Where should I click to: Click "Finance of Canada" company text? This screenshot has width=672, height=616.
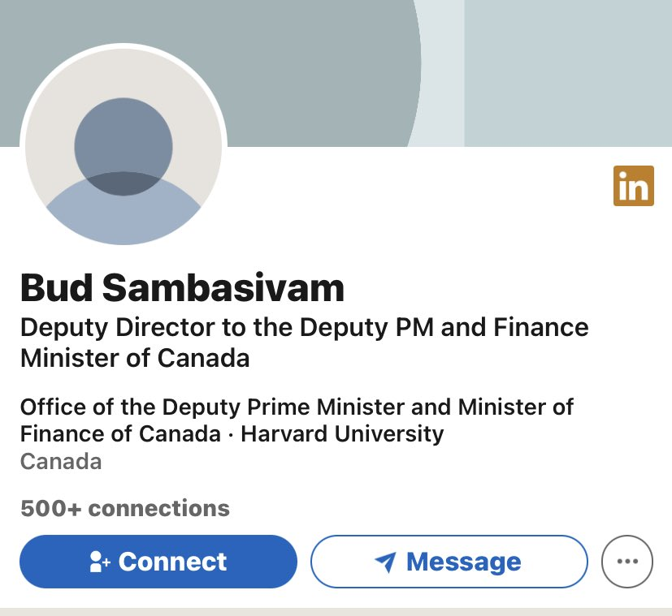[x=119, y=433]
